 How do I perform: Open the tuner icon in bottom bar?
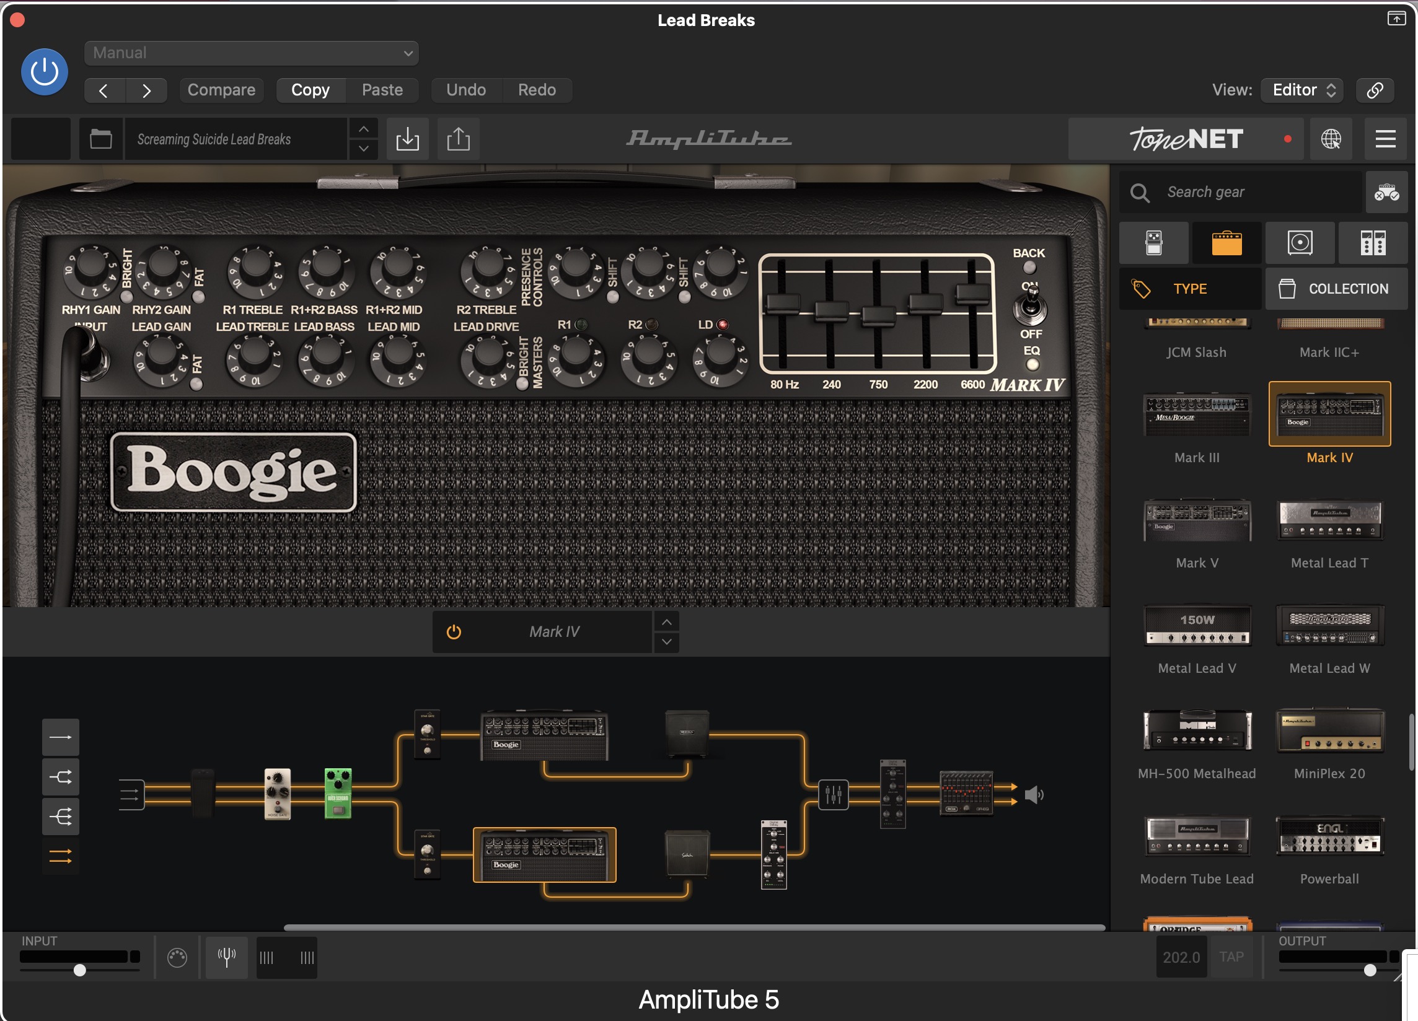[x=227, y=957]
